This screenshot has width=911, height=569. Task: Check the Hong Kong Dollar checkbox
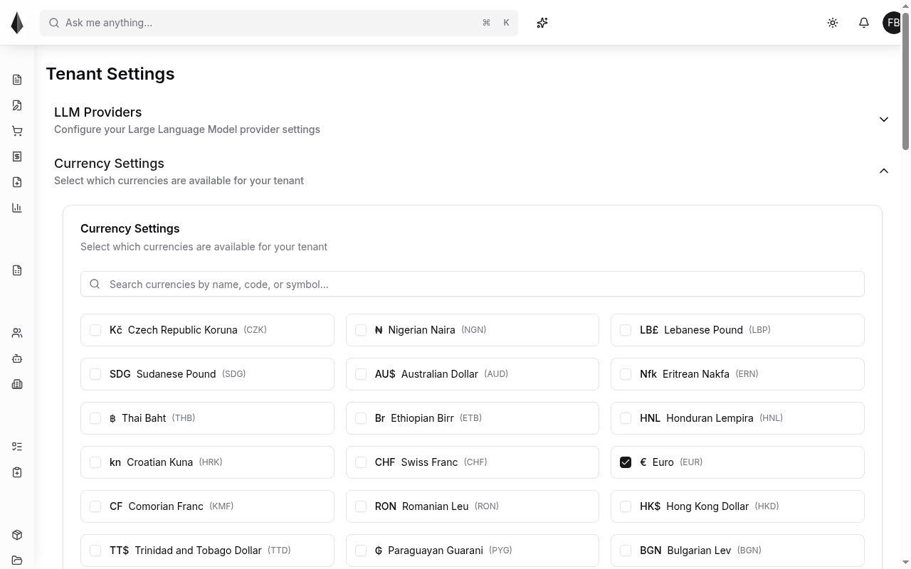coord(626,506)
